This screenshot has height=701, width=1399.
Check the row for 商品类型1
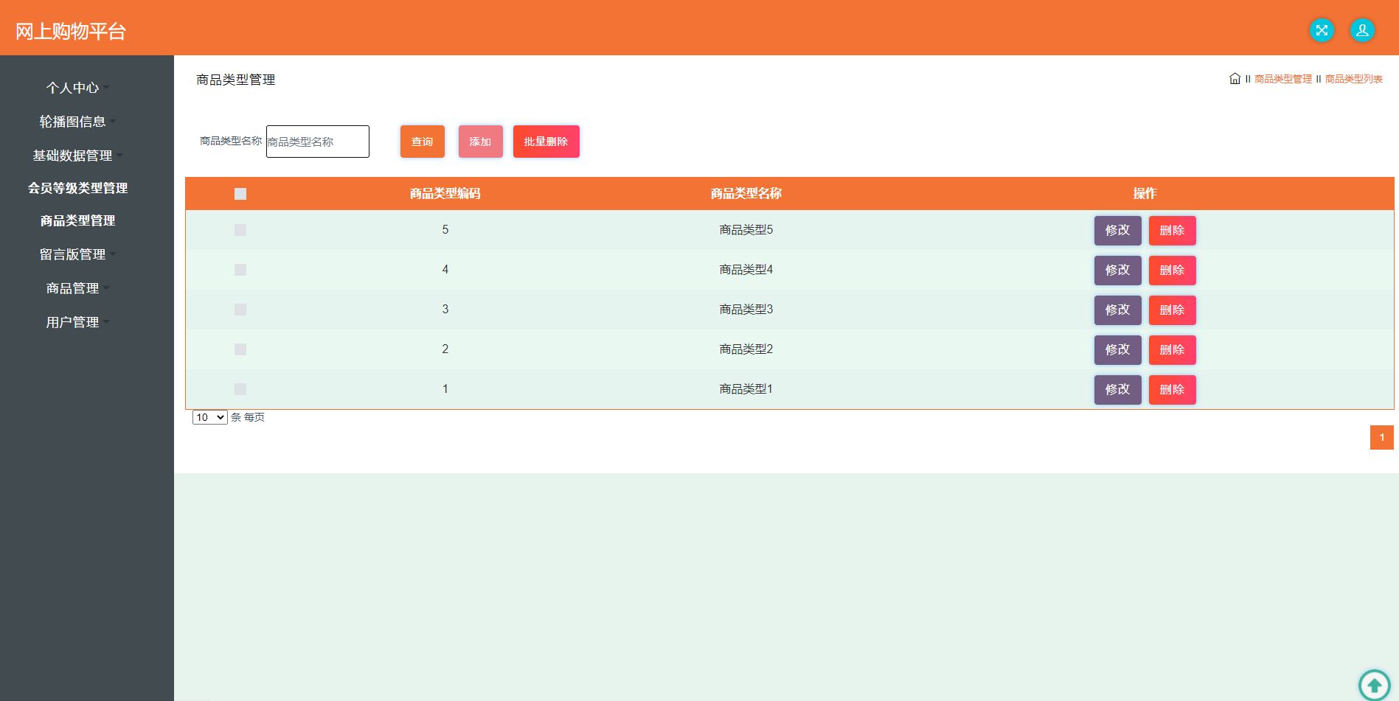tap(240, 389)
